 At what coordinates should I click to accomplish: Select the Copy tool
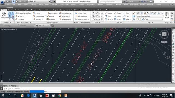point(108,16)
